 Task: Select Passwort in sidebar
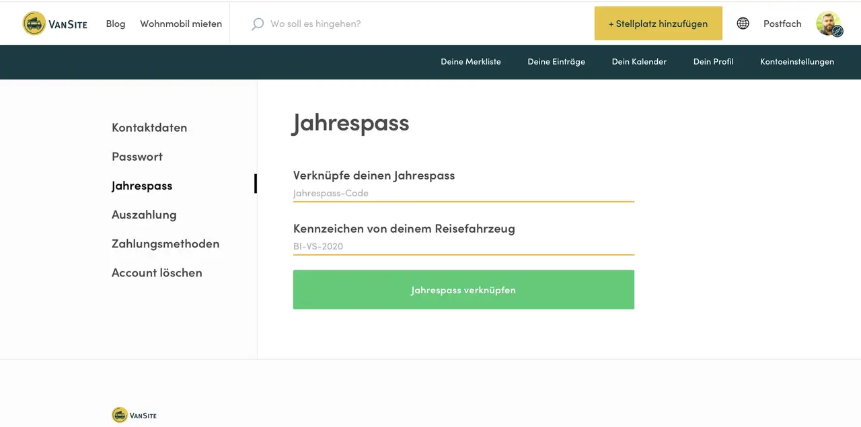point(137,157)
